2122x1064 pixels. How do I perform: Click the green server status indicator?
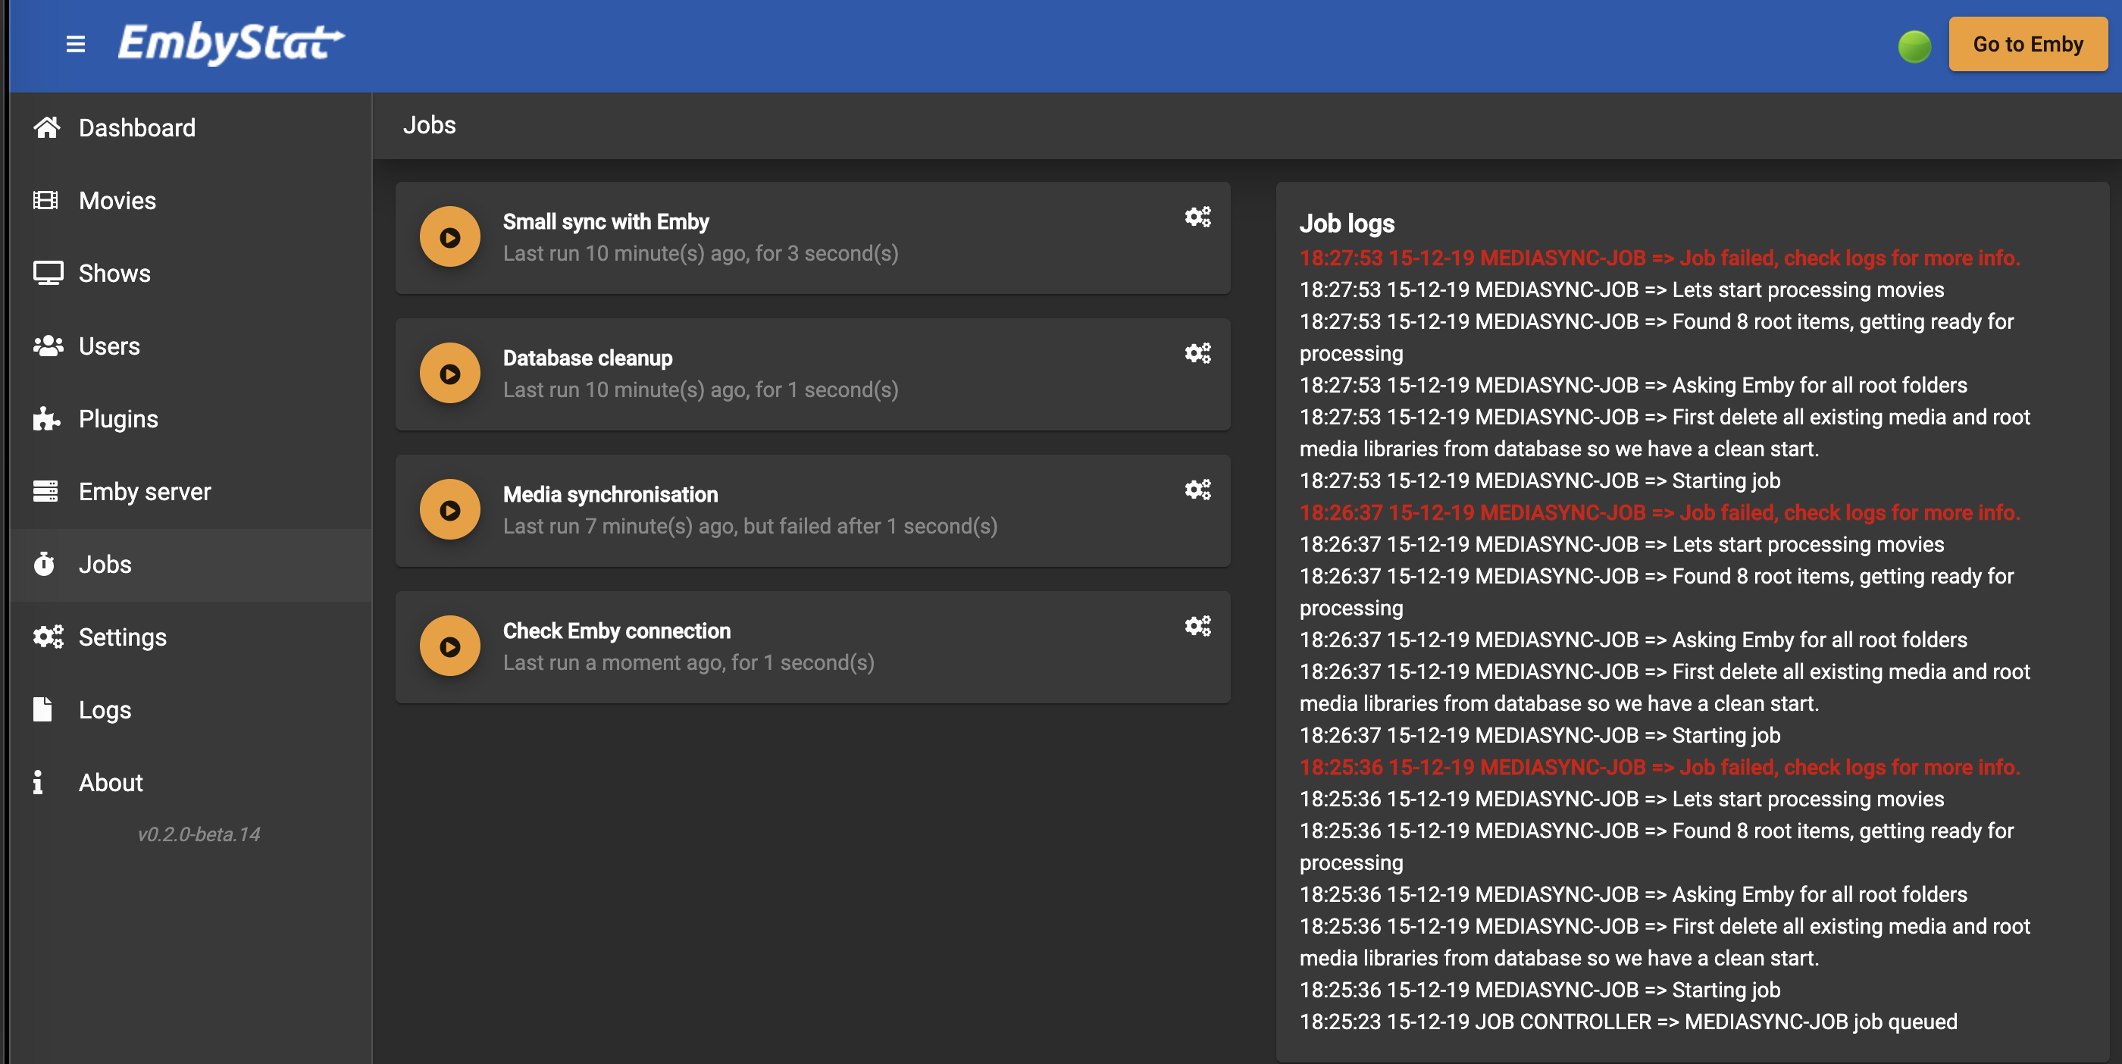1914,47
